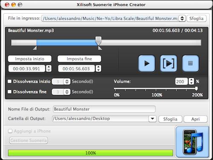Click the volume slider thumb
The height and width of the screenshot is (160, 213).
click(196, 89)
